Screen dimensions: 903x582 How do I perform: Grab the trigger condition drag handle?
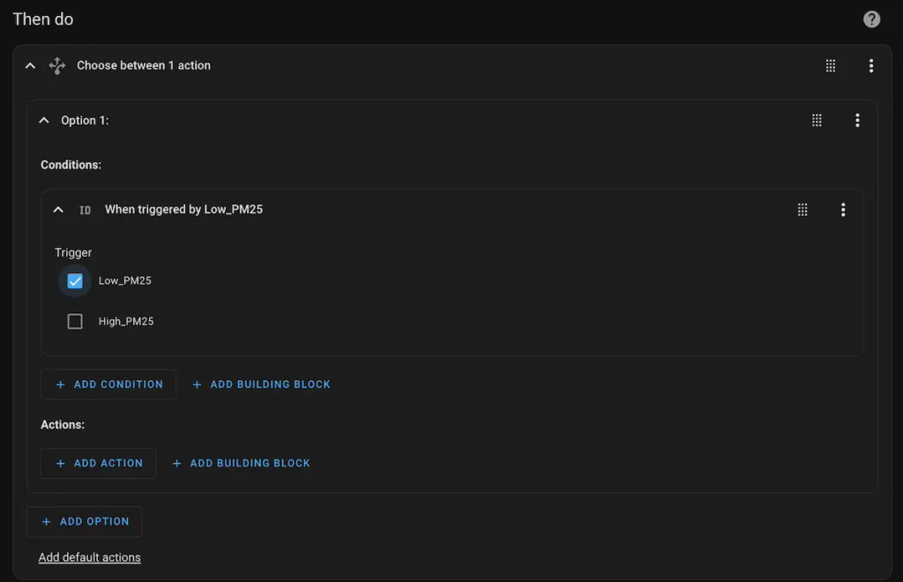point(802,210)
